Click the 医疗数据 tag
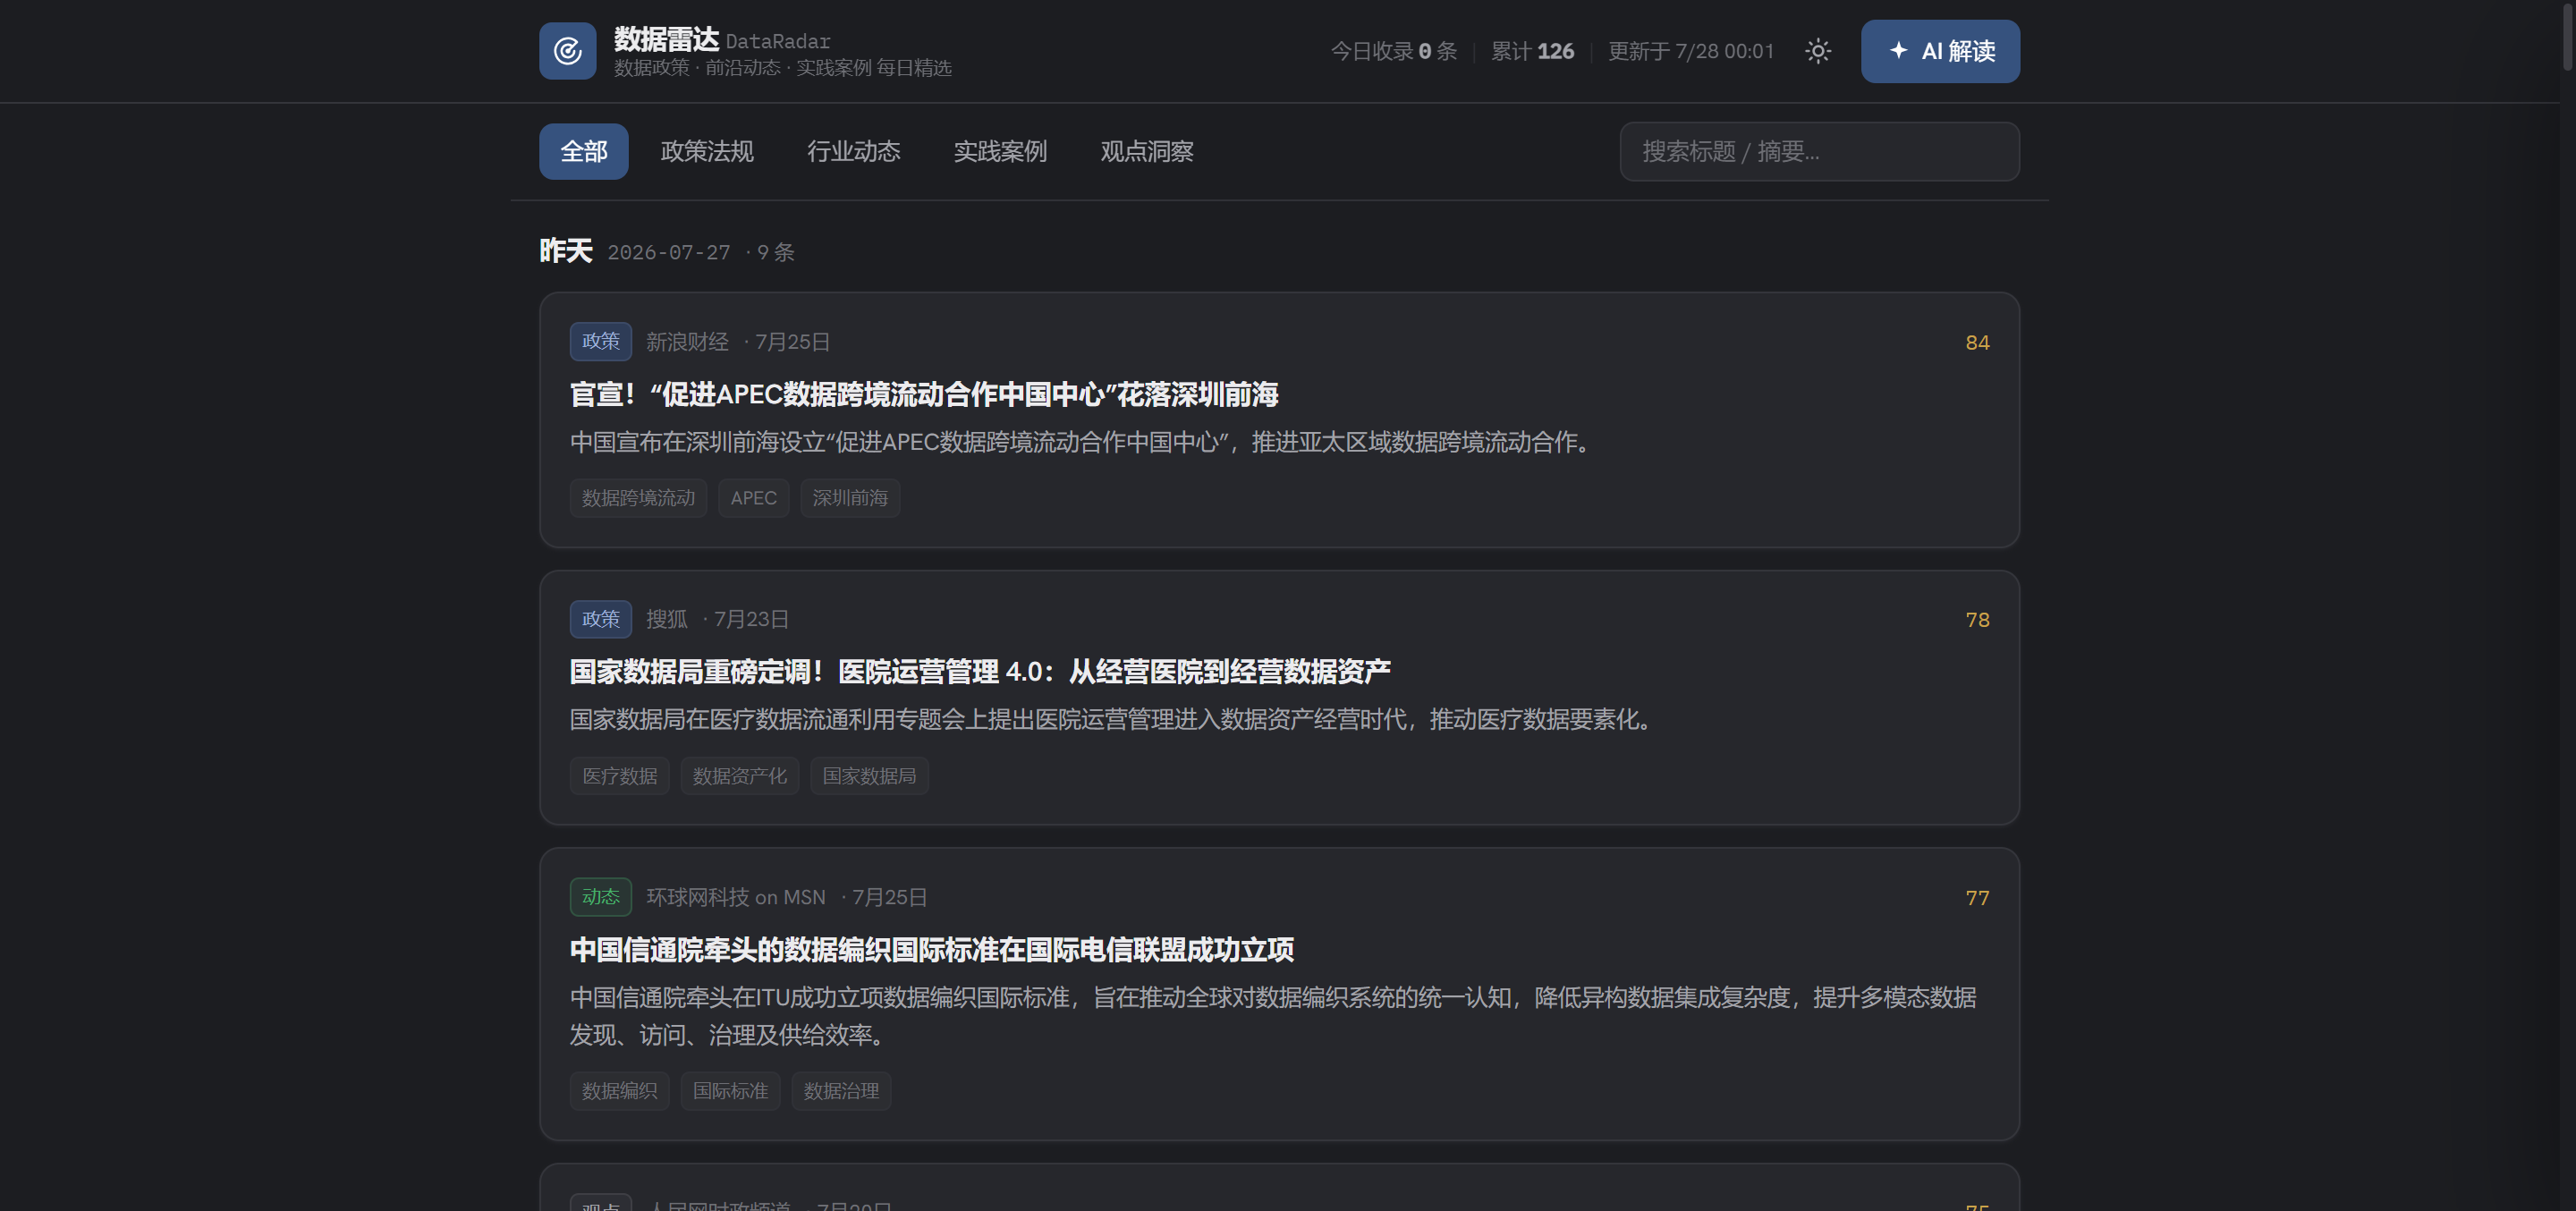The image size is (2576, 1211). (x=619, y=776)
